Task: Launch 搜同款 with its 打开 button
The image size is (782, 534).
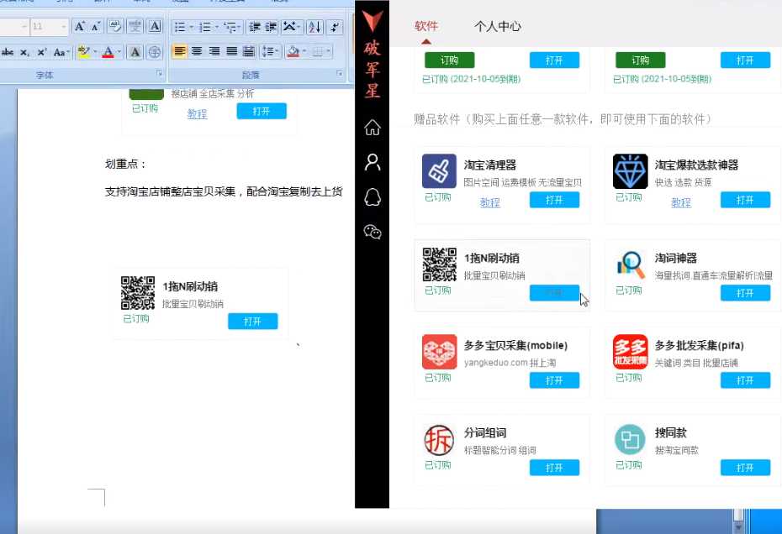Action: click(746, 468)
